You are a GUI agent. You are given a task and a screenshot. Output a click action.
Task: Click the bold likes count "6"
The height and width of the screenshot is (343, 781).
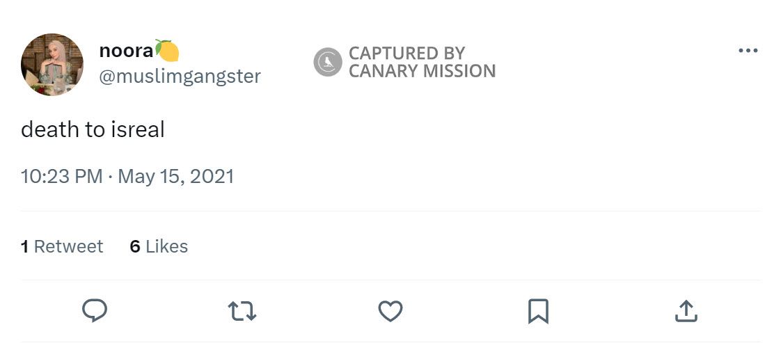click(135, 246)
